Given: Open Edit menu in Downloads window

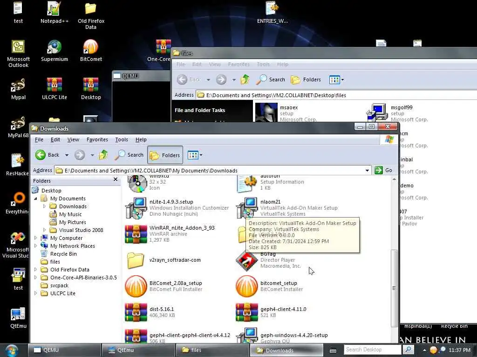Looking at the screenshot, I should pyautogui.click(x=55, y=139).
